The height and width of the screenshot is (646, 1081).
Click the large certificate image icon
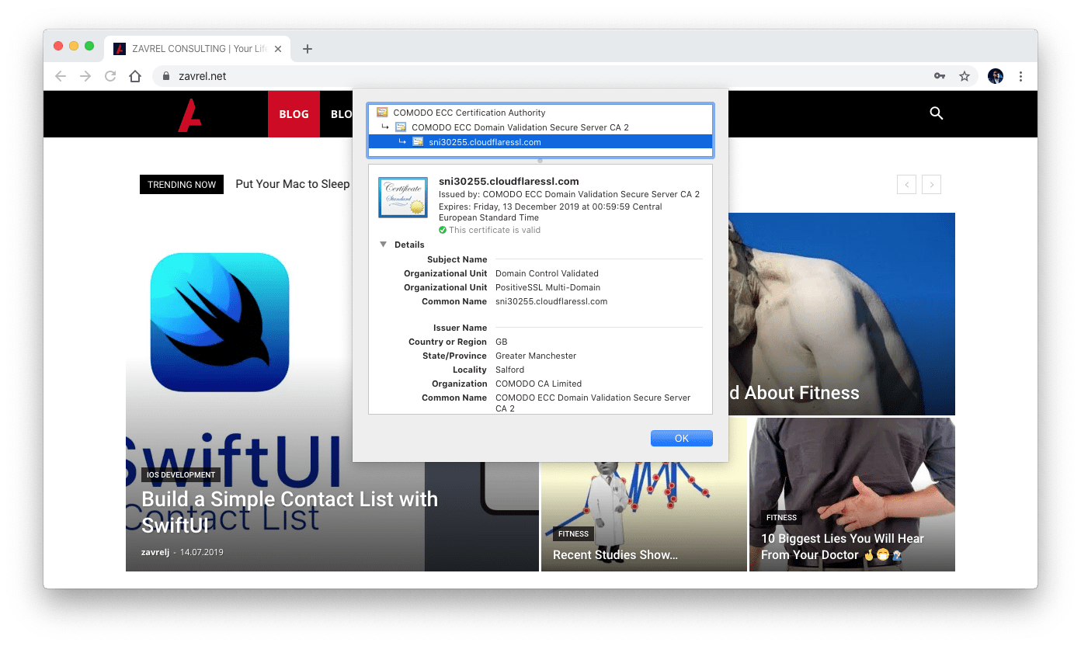click(402, 197)
